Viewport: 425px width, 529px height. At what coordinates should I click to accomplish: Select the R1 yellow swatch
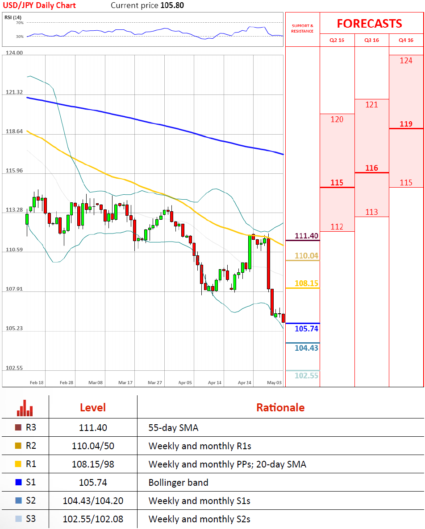tap(19, 464)
